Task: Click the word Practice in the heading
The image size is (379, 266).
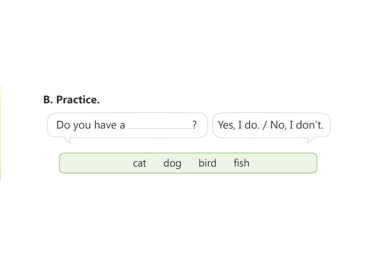Action: [x=78, y=100]
